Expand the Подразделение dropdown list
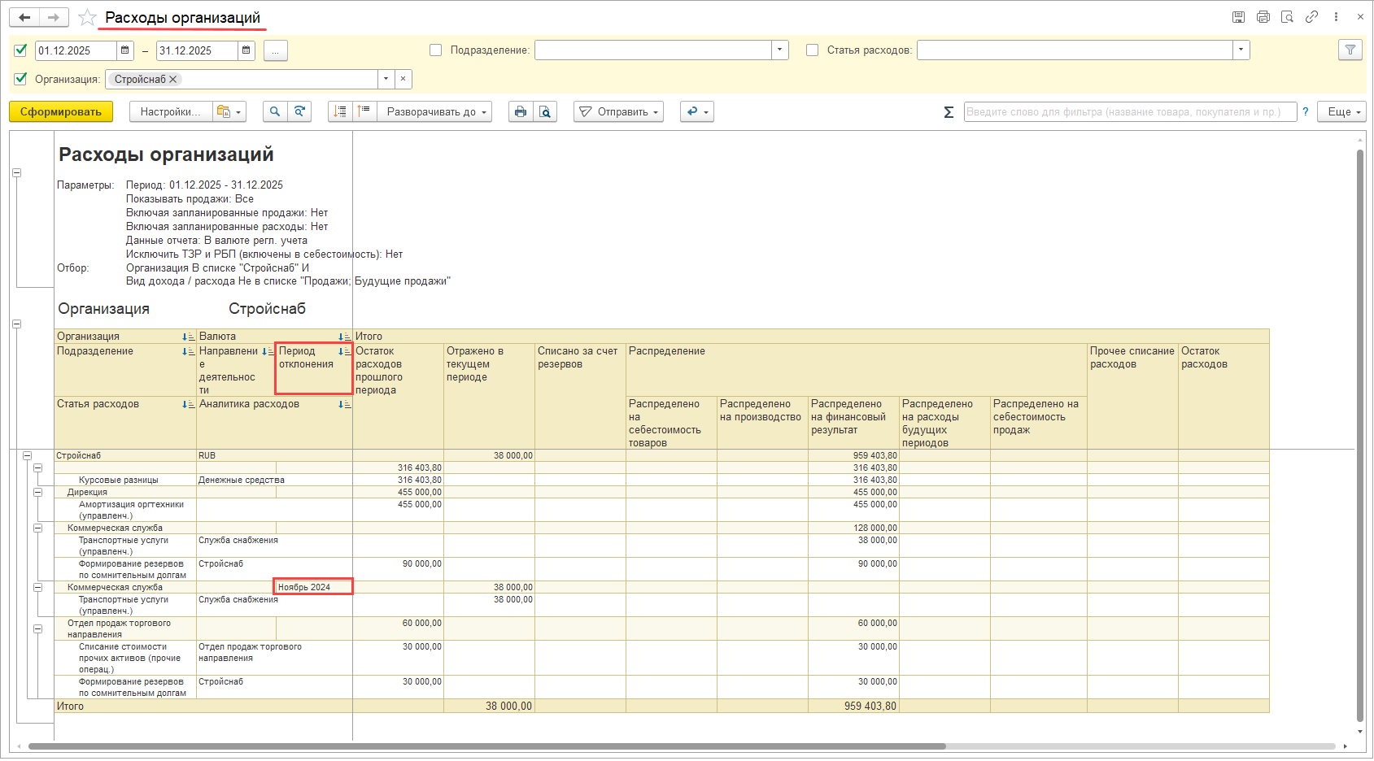 tap(779, 50)
